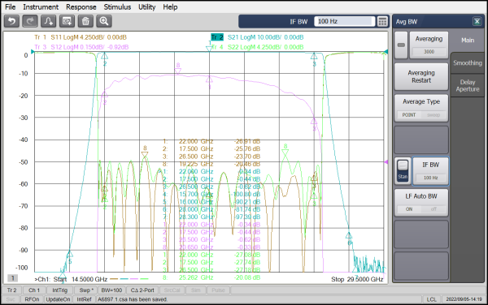This screenshot has width=488, height=305.
Task: Click the IF BW 100 Hz softkey
Action: pyautogui.click(x=431, y=171)
